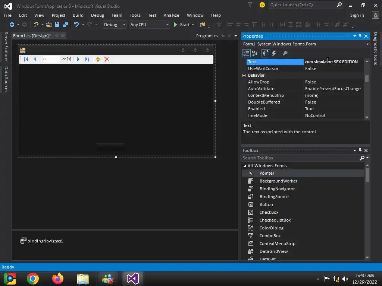Screen dimensions: 382x286
Task: Move previous in the binding navigator
Action: click(35, 59)
